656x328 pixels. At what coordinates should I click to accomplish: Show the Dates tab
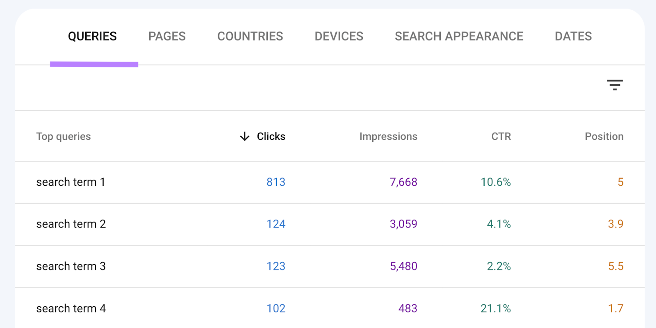tap(573, 36)
